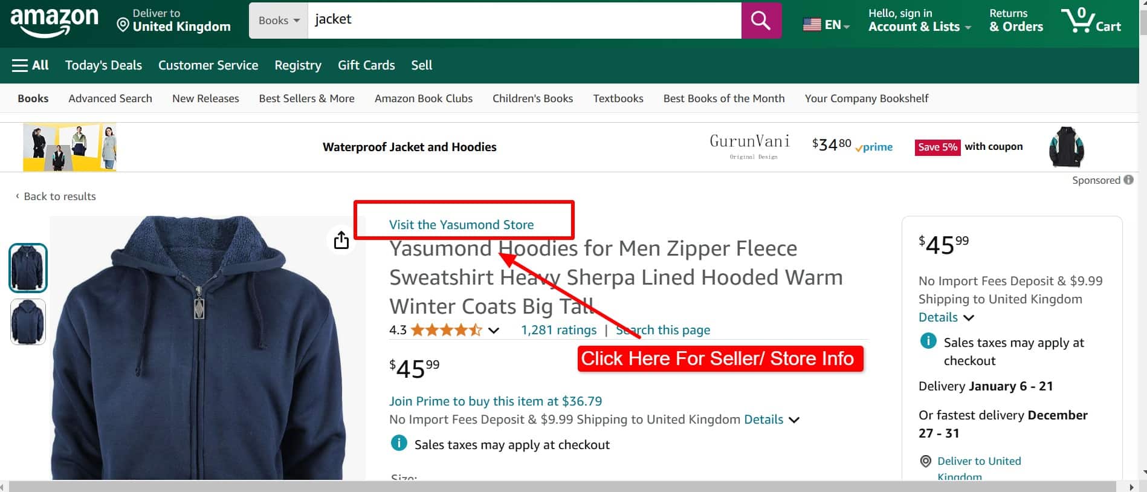
Task: Open the Books search category dropdown
Action: click(x=279, y=21)
